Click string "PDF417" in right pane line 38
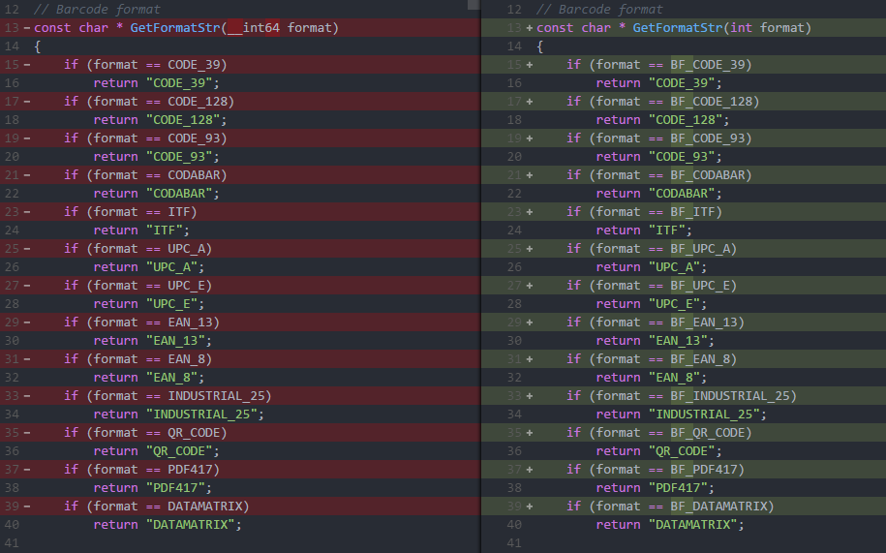This screenshot has width=886, height=553. [678, 487]
